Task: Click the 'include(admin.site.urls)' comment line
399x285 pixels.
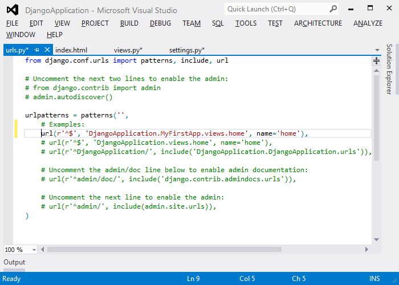Action: (x=128, y=206)
